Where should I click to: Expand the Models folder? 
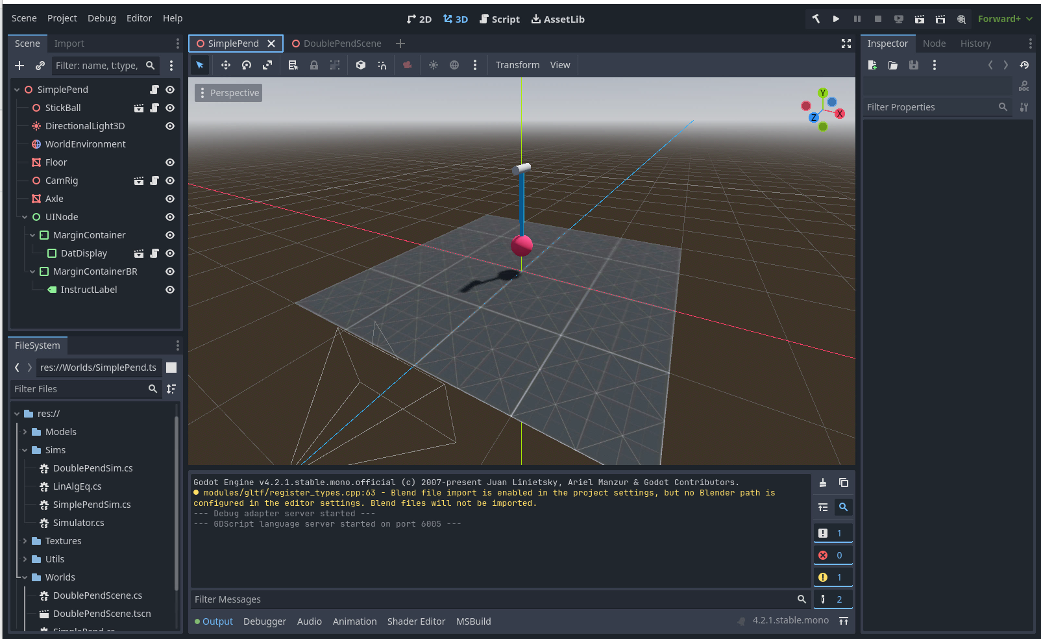click(x=25, y=432)
